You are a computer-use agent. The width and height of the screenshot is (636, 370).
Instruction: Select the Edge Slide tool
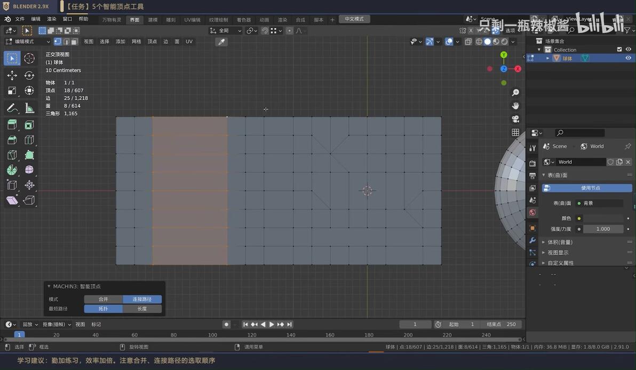[12, 185]
